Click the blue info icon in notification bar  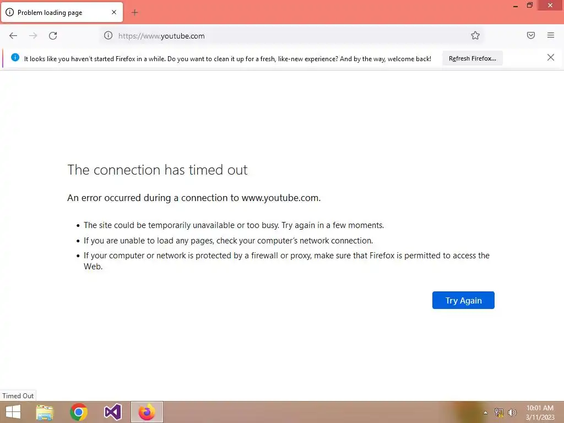pyautogui.click(x=15, y=57)
